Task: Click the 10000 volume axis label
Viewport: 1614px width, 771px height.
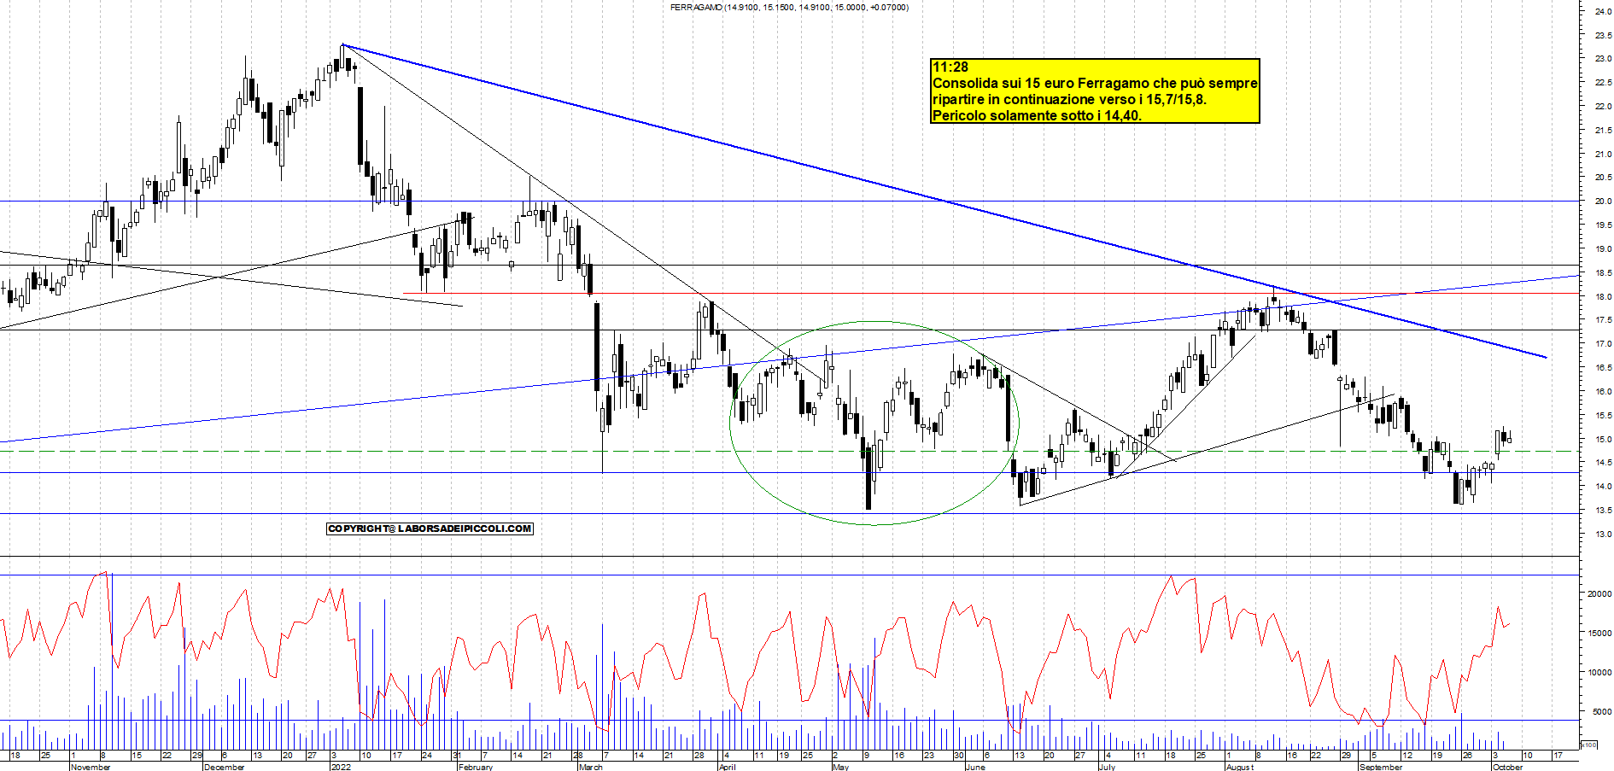Action: point(1599,673)
